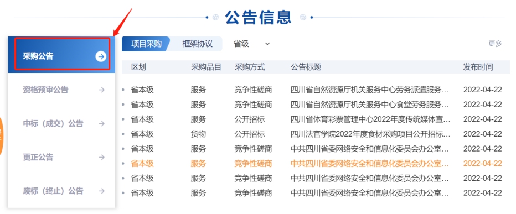Screen dimensions: 516x214
Task: Click the arrow icon next to 废标（终止）公告
Action: 102,191
